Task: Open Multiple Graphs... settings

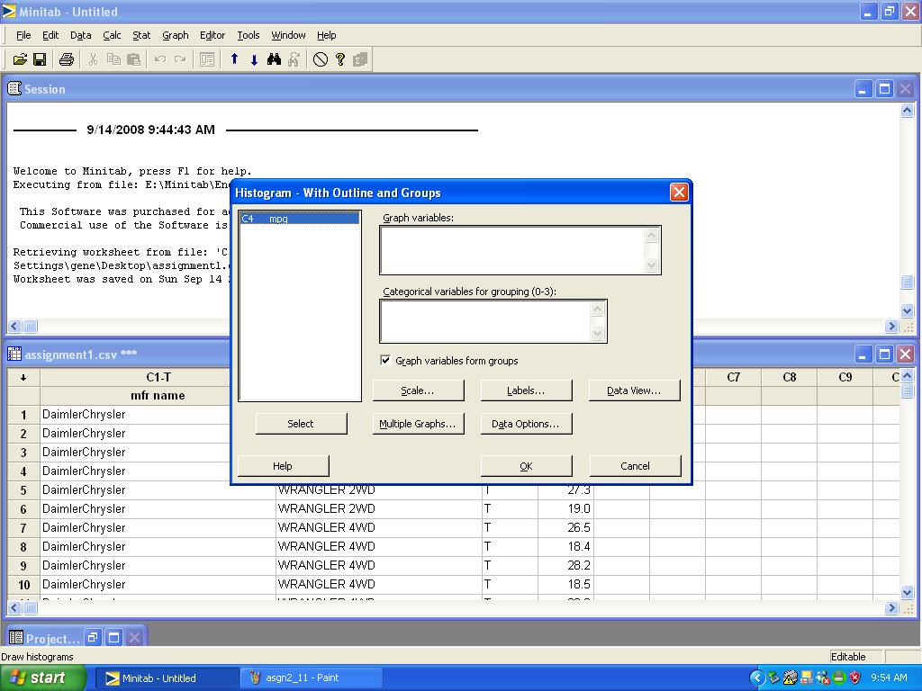Action: click(418, 424)
